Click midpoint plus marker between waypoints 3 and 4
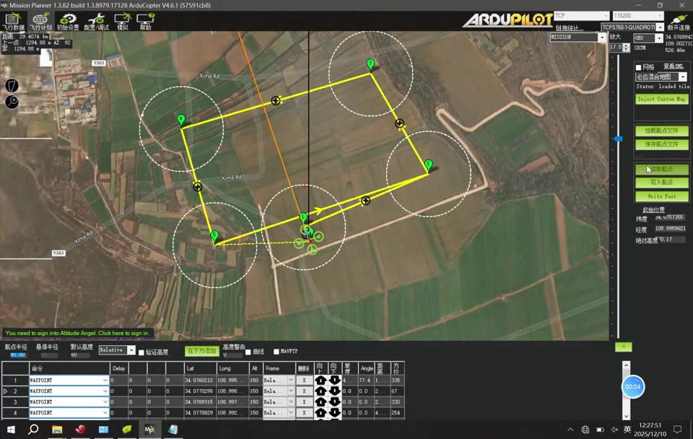 point(276,101)
